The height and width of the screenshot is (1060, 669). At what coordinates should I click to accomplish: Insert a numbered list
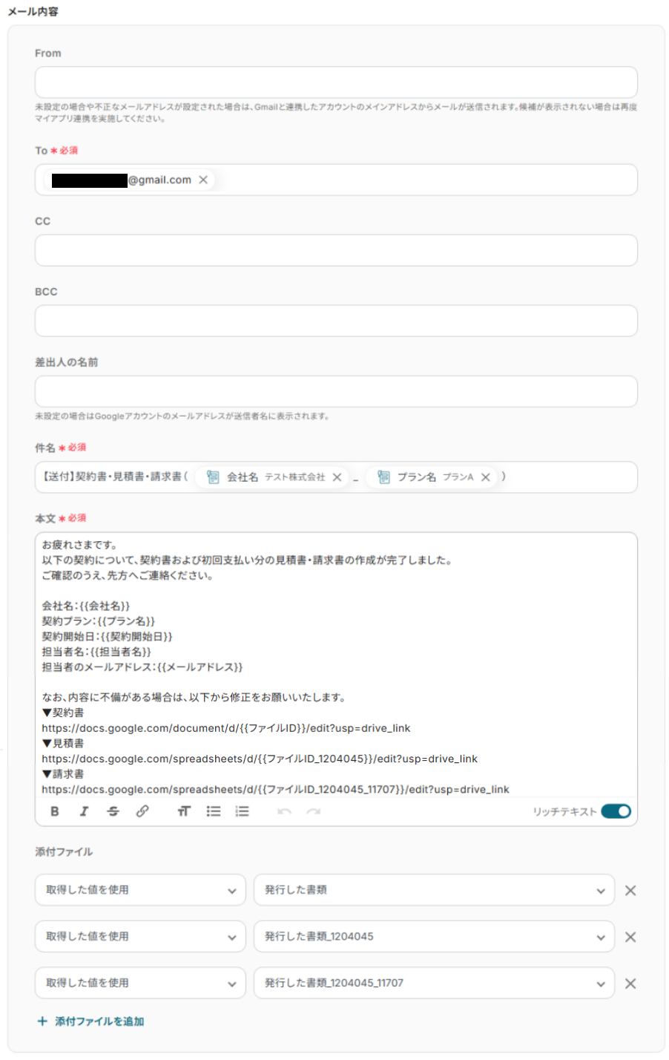[242, 811]
